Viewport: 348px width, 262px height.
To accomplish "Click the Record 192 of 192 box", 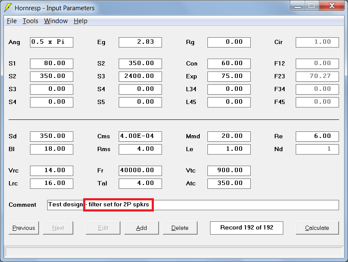I will pos(246,228).
